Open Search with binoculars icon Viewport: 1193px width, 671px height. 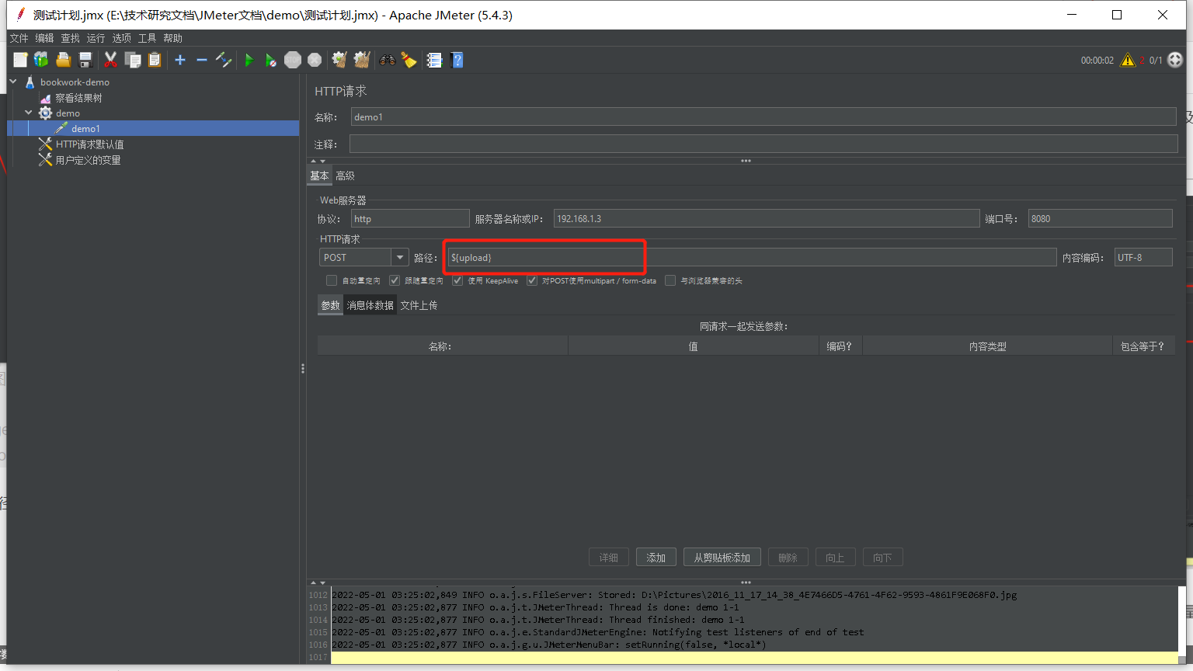point(387,60)
